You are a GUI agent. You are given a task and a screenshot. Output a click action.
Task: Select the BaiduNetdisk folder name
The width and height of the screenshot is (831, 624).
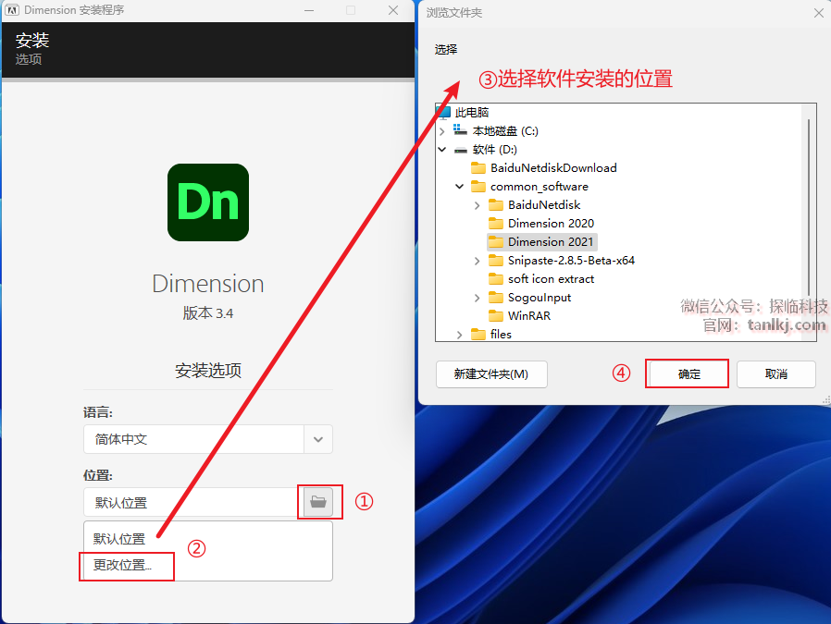click(x=544, y=205)
